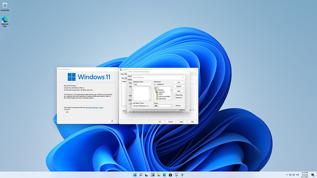The width and height of the screenshot is (317, 178).
Task: Click OK in ODBC Administrator window
Action: click(160, 122)
